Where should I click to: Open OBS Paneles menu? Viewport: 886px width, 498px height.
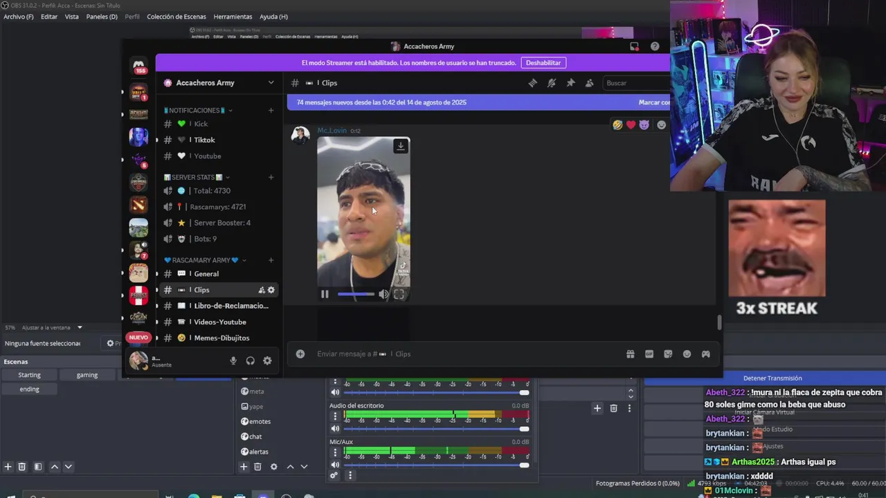tap(102, 17)
